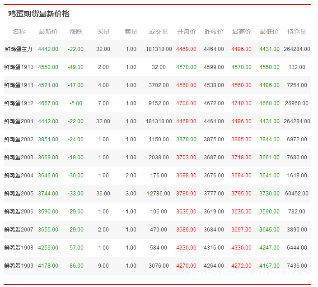Click opening price 4270.00

coord(186,265)
